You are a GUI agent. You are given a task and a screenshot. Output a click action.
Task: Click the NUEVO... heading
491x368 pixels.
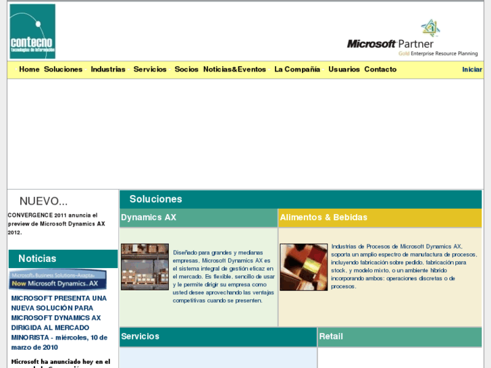[x=43, y=201]
